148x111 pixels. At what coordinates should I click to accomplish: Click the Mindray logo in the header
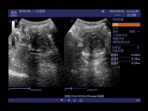(14, 13)
